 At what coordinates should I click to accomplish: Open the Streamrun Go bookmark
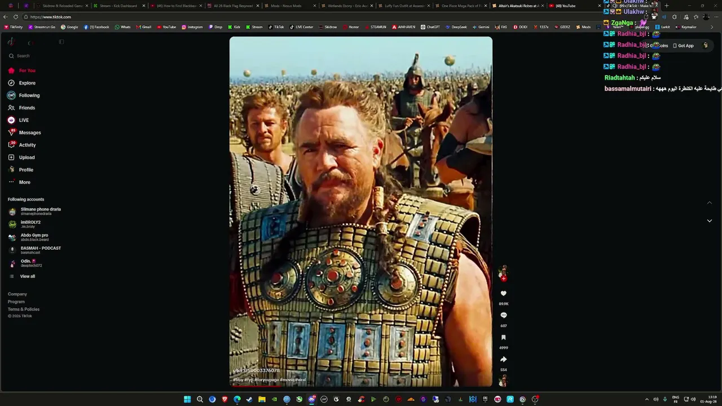(x=42, y=27)
